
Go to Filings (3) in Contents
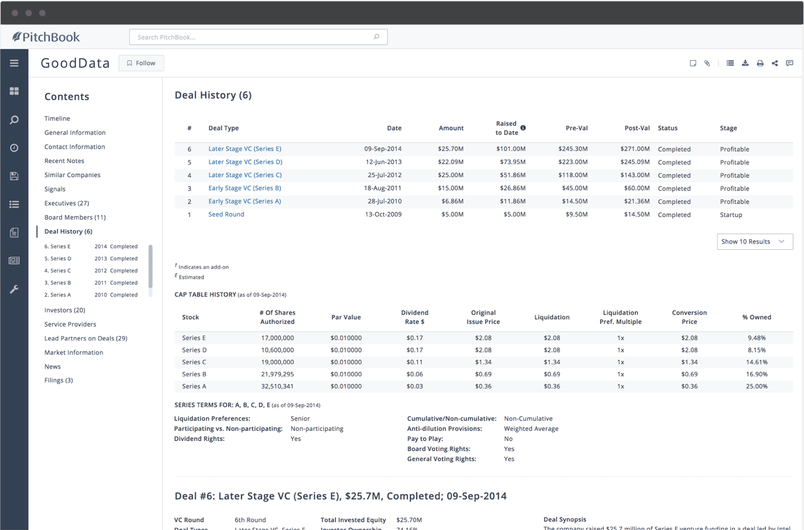pyautogui.click(x=58, y=380)
